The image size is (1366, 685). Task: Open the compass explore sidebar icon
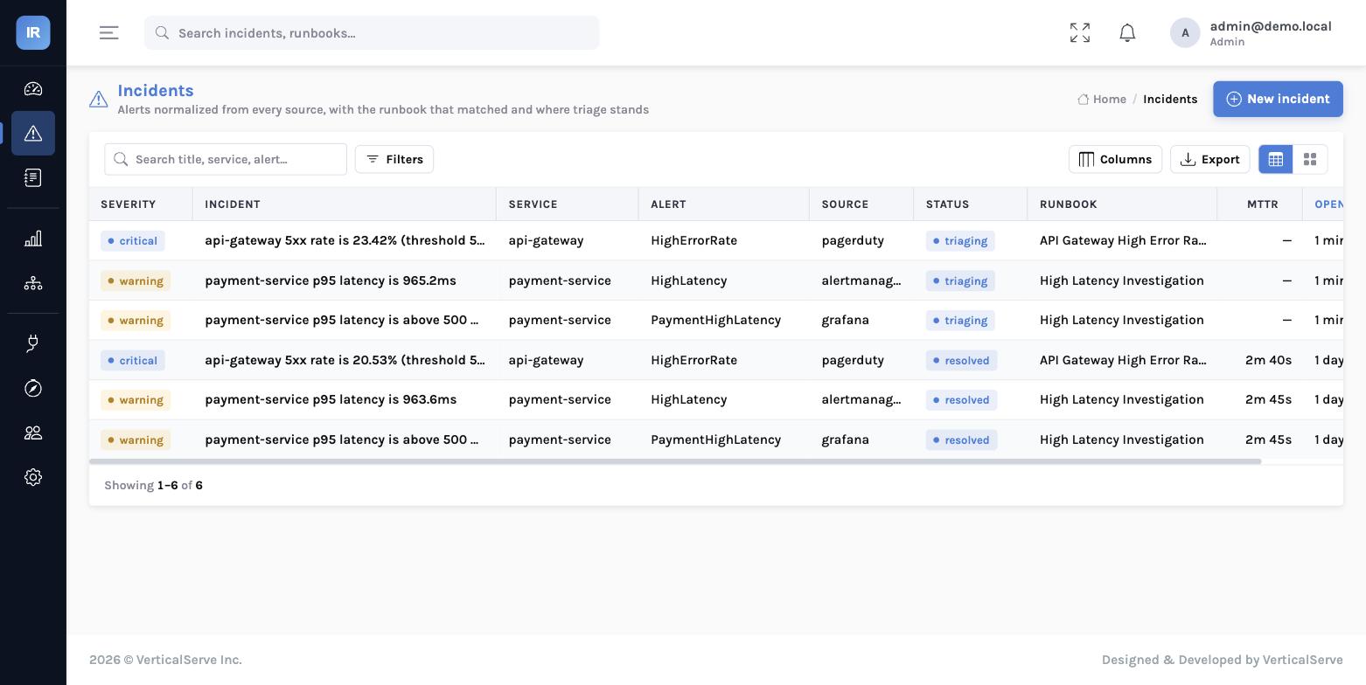tap(33, 388)
